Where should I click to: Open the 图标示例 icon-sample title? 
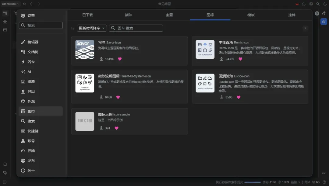(114, 115)
